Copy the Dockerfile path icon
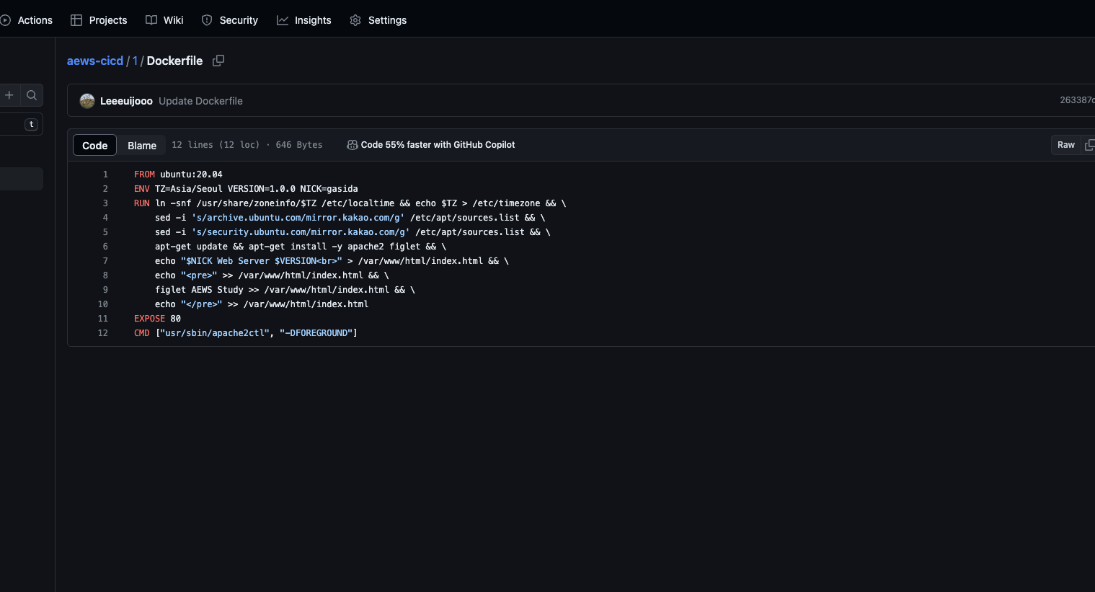Screen dimensions: 1095x592 218,61
